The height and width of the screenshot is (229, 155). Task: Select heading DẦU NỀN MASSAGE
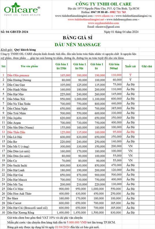(77, 45)
